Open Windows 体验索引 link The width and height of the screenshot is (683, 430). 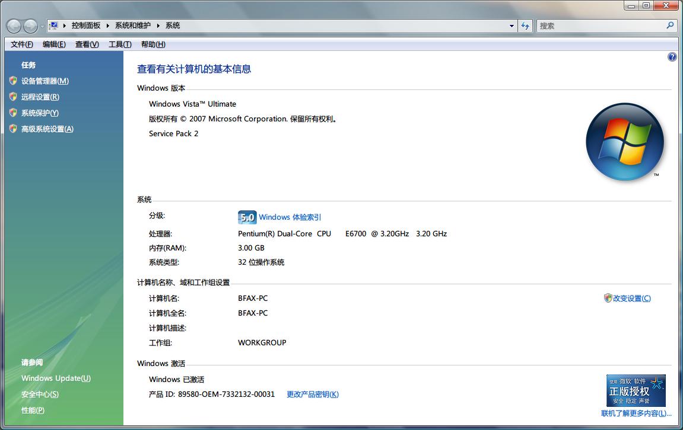pyautogui.click(x=290, y=217)
